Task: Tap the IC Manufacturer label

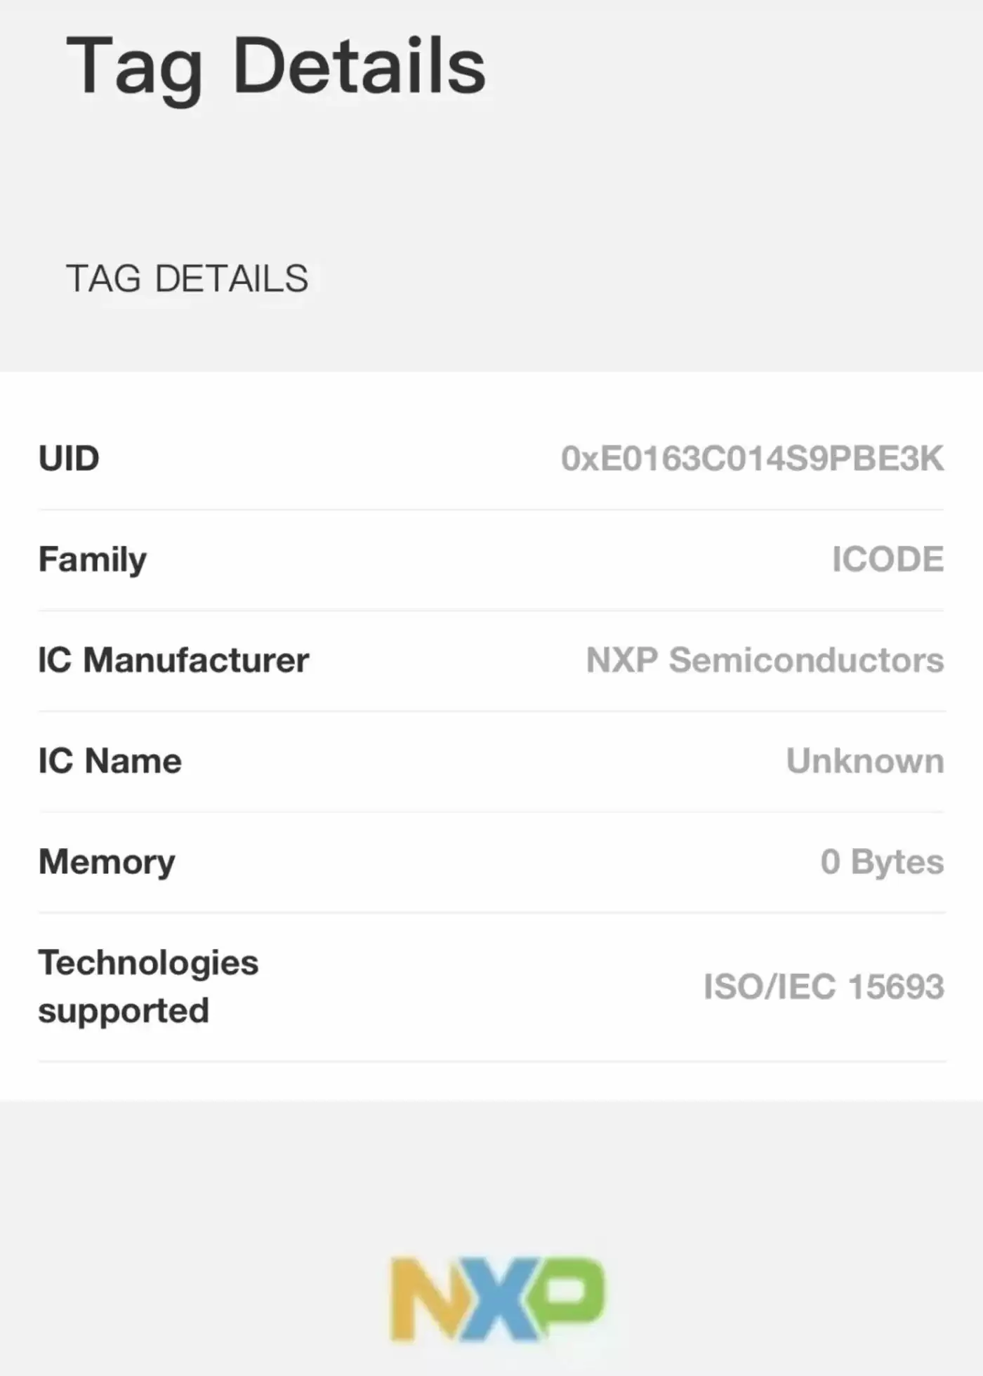Action: click(x=173, y=660)
